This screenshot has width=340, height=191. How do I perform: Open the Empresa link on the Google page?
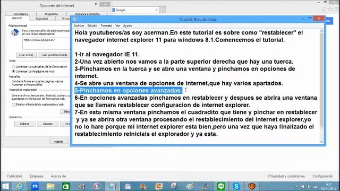[37, 176]
